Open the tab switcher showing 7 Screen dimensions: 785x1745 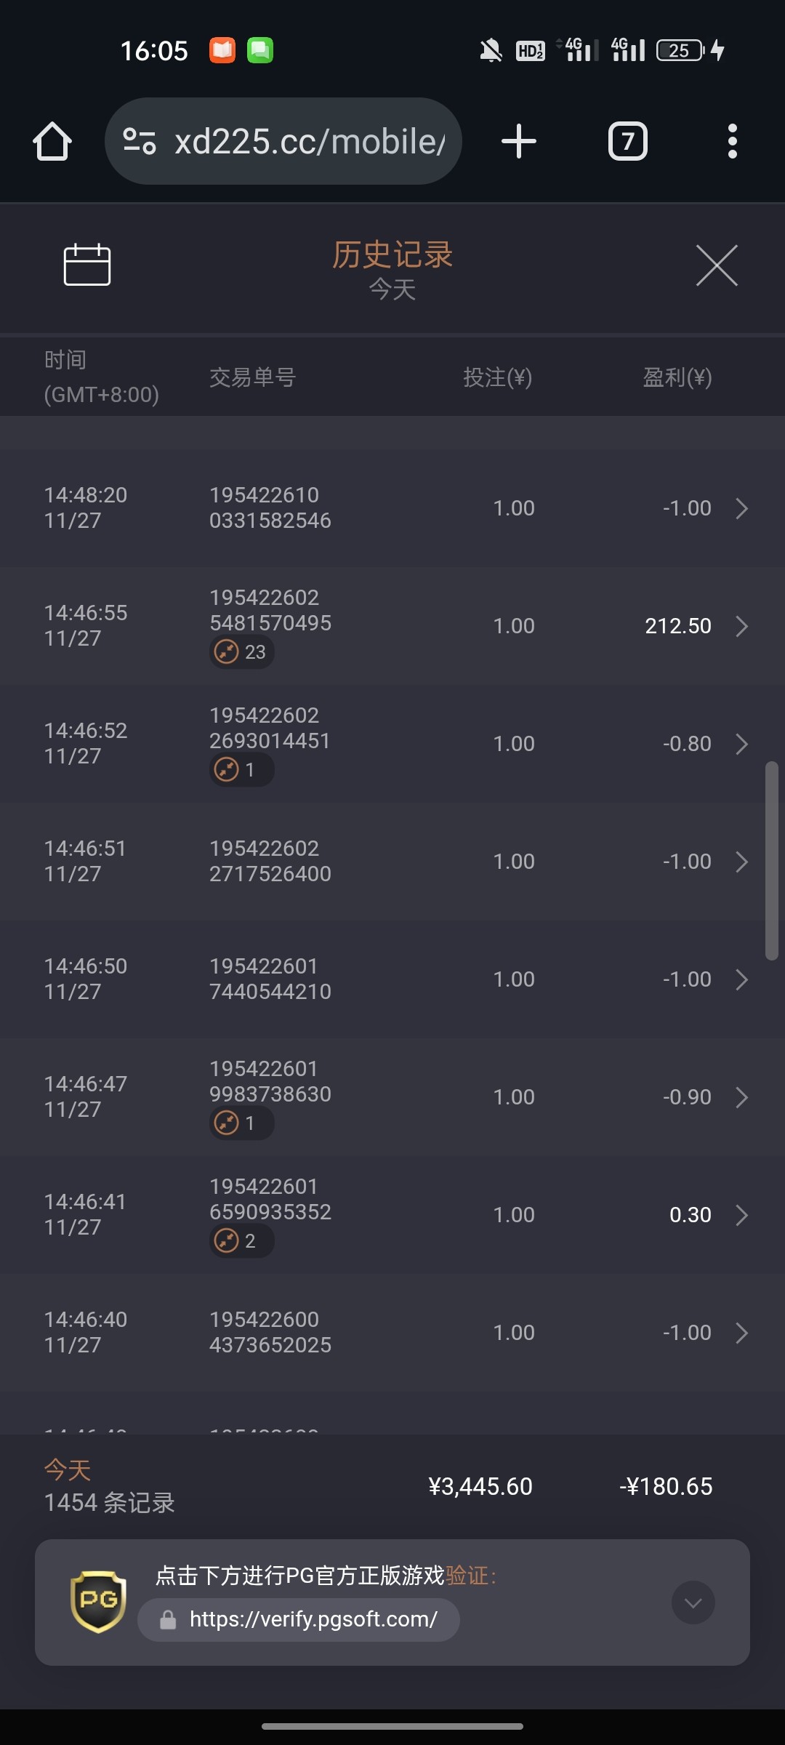(x=628, y=141)
